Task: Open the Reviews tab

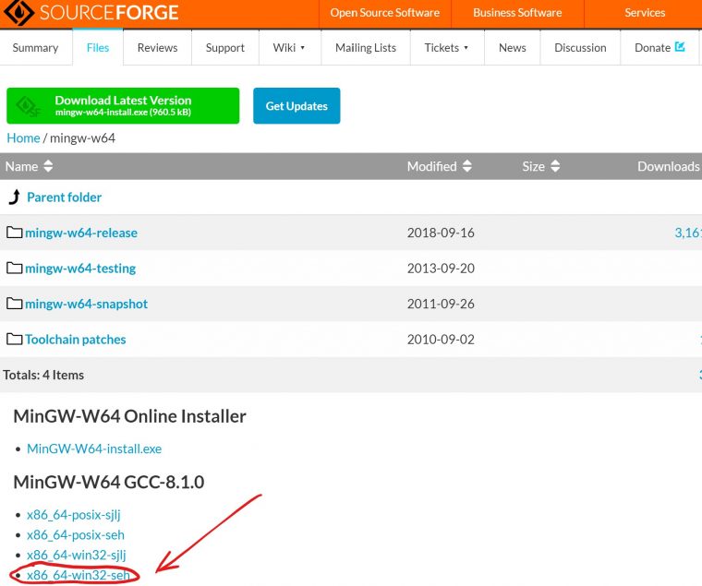Action: coord(157,48)
